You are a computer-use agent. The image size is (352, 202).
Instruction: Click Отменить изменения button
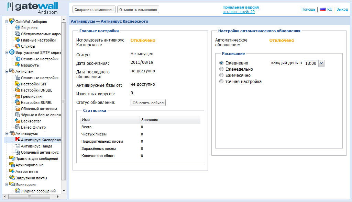click(138, 9)
